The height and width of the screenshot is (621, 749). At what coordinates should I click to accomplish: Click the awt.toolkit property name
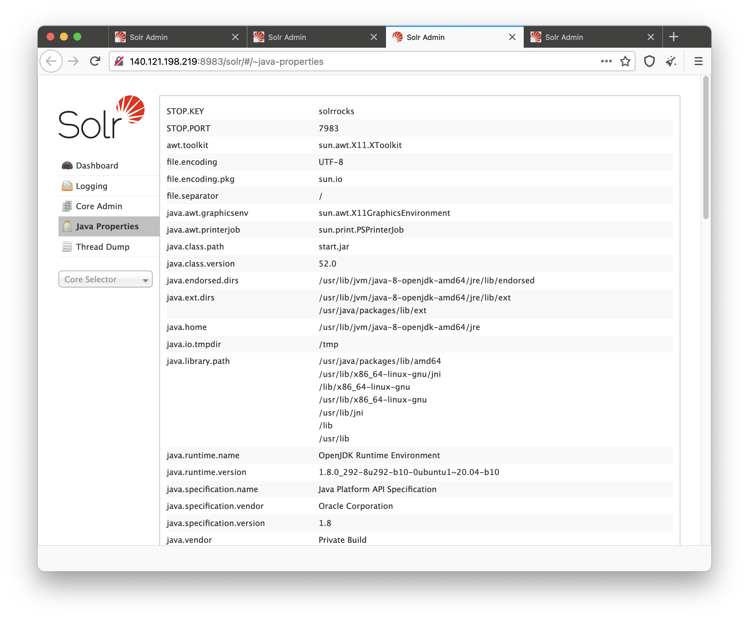[187, 145]
